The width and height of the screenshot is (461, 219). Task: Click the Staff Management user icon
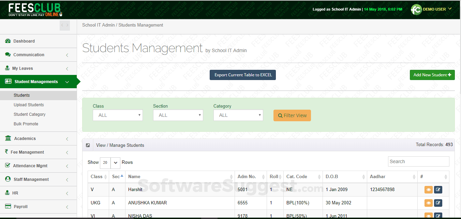(8, 179)
